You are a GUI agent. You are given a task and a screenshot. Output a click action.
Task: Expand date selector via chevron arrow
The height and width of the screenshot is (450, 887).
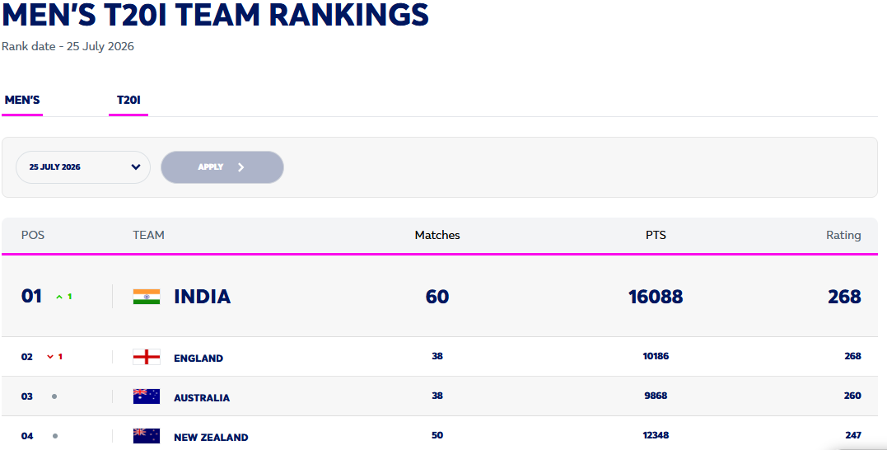coord(136,167)
